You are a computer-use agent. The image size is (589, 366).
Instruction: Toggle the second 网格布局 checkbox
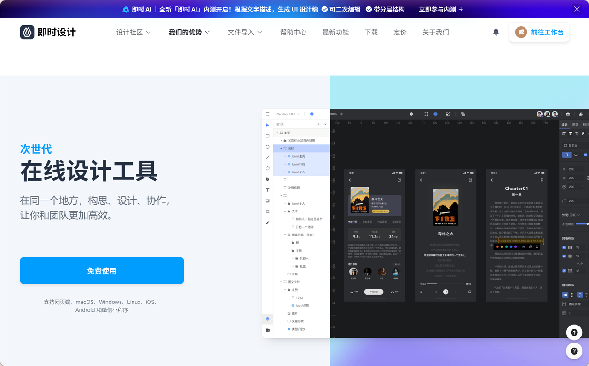tap(564, 256)
